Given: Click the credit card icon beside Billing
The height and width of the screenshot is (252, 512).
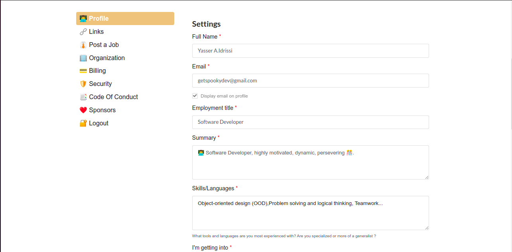Looking at the screenshot, I should [x=83, y=71].
